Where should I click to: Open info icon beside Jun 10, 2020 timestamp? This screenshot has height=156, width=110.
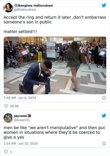tap(104, 143)
